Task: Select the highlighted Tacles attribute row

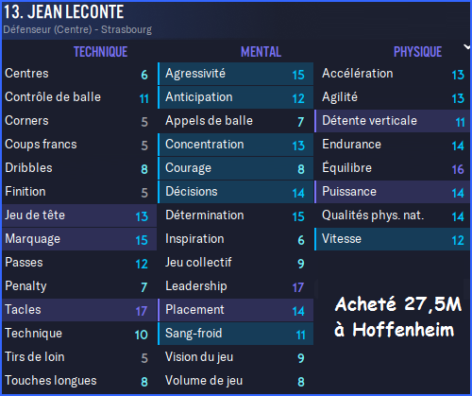Action: click(79, 310)
